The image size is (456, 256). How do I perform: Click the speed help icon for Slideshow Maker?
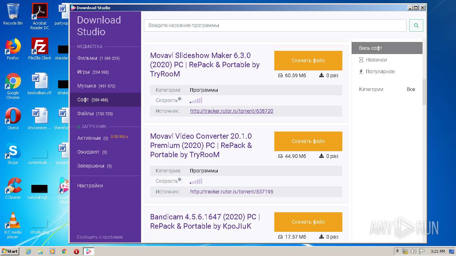coord(180,99)
